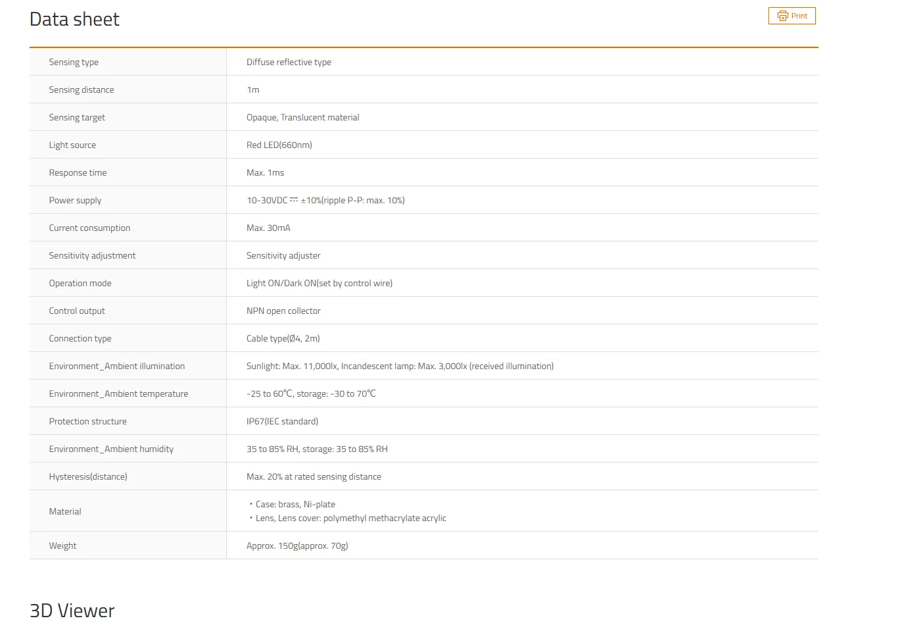This screenshot has height=631, width=921.
Task: Click 'Approx. 150g(approx. 70g)' weight value
Action: pyautogui.click(x=297, y=546)
